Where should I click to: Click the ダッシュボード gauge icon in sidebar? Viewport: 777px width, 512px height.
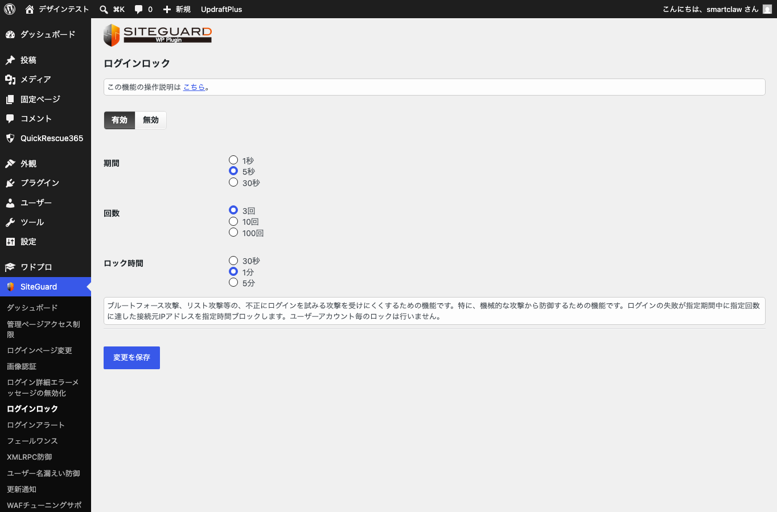pos(10,34)
